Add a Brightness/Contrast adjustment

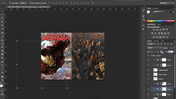(154, 30)
